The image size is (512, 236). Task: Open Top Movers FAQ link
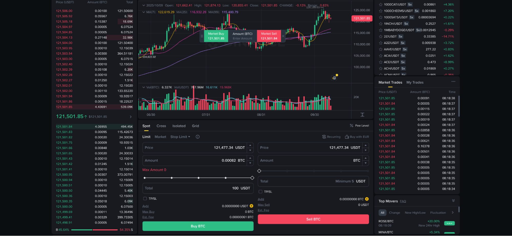pyautogui.click(x=403, y=201)
